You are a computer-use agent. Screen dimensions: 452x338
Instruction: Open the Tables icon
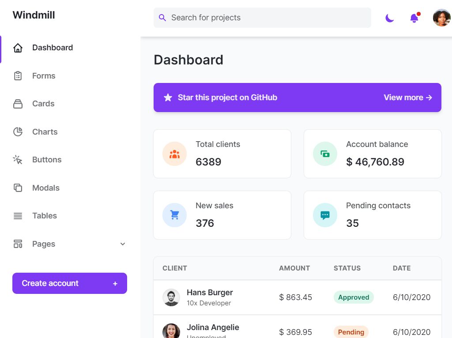[18, 215]
